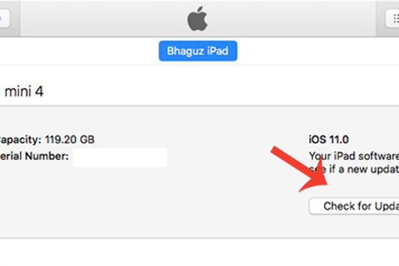Select the Bhaguz iPad device tab
The width and height of the screenshot is (399, 266).
tap(198, 51)
